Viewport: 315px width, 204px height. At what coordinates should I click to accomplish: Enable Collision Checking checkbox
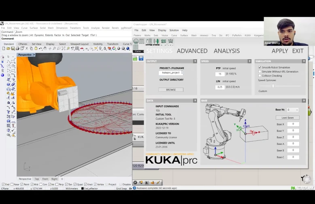(x=260, y=75)
